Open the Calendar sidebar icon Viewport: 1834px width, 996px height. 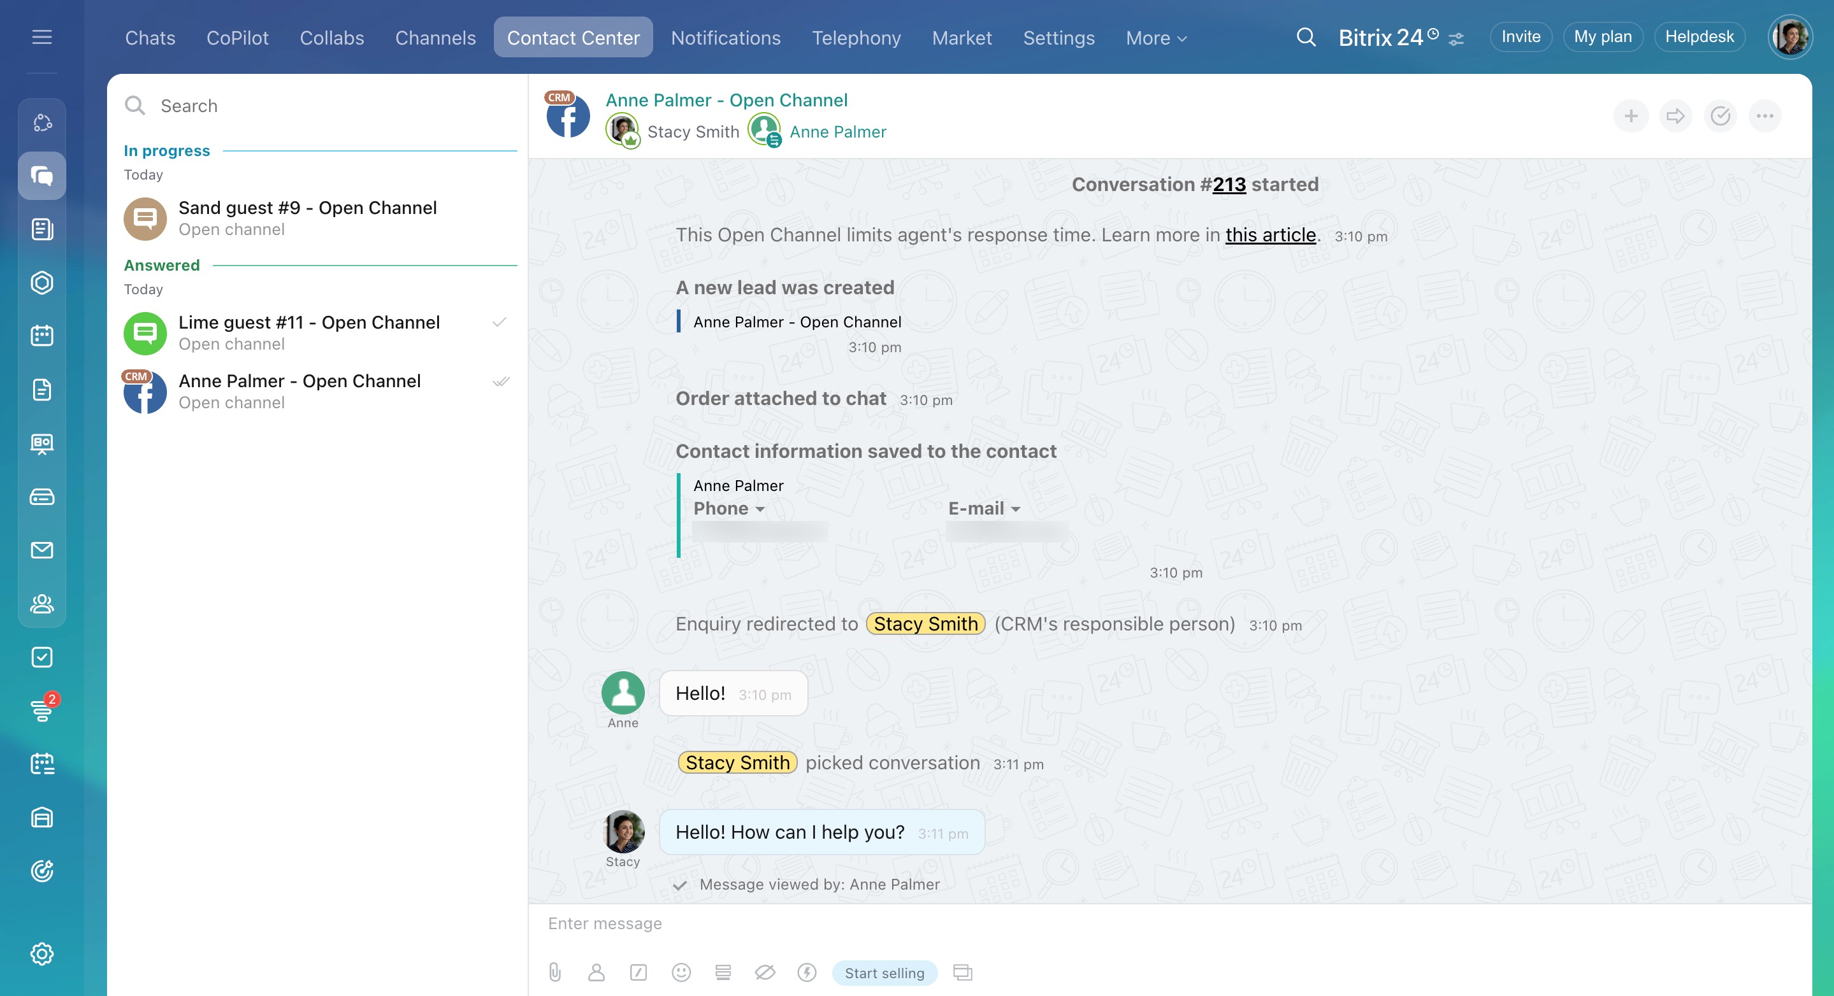[x=42, y=336]
